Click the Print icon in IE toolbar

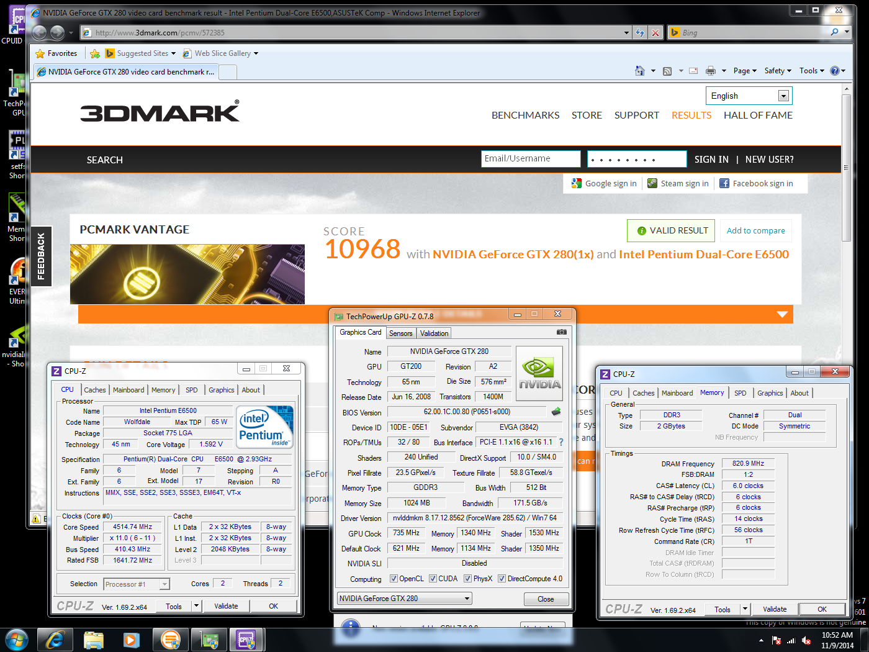click(711, 71)
